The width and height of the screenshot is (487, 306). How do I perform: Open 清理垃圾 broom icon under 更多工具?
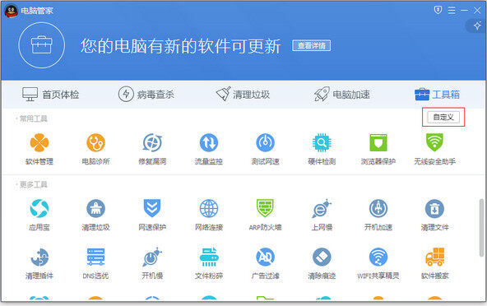click(95, 215)
